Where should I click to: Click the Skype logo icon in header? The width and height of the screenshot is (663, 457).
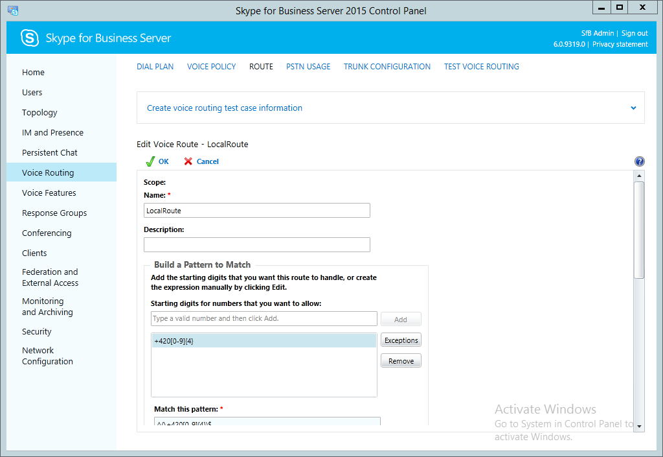pyautogui.click(x=30, y=38)
